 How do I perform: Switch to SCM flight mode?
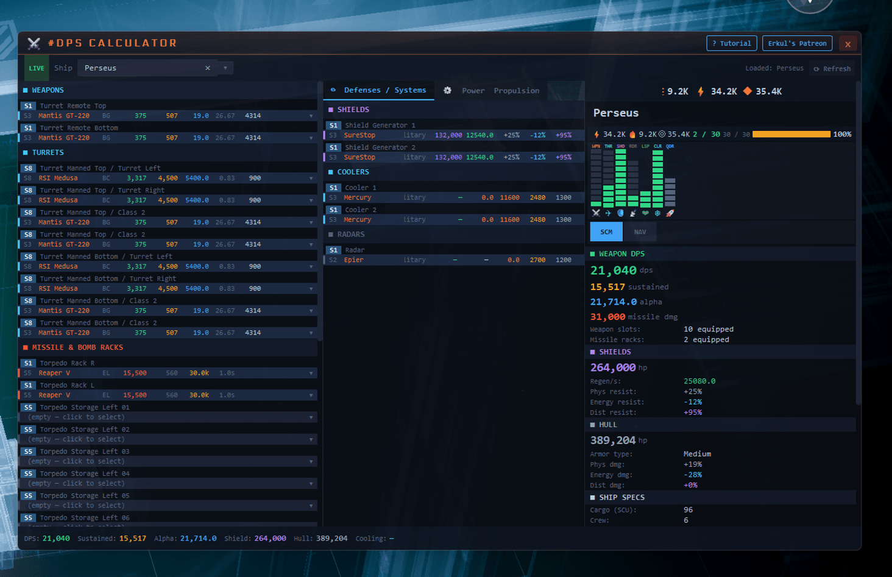point(606,232)
